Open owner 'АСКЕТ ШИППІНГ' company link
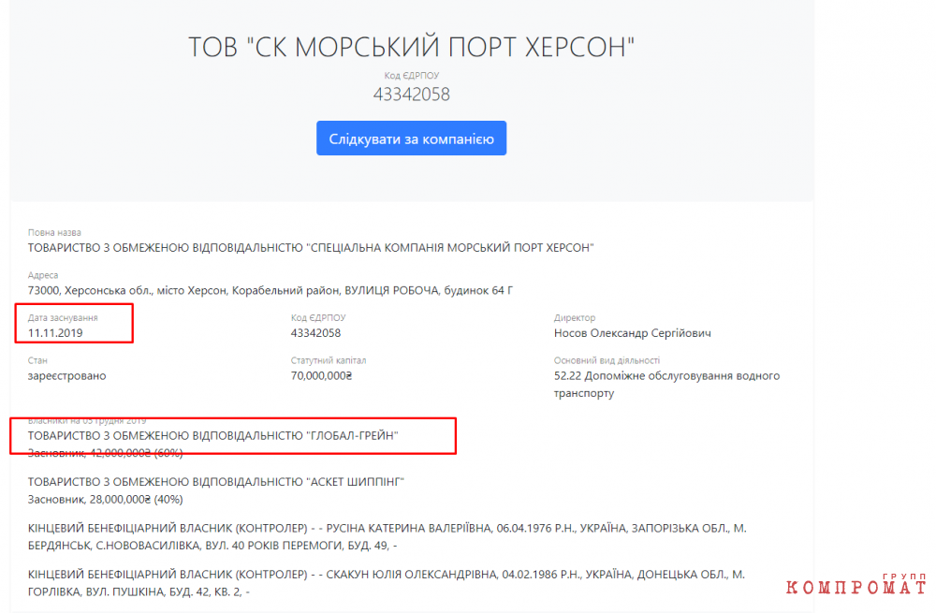Viewport: 936px width, 613px height. coord(216,482)
